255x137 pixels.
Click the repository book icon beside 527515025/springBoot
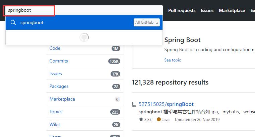click(x=134, y=104)
